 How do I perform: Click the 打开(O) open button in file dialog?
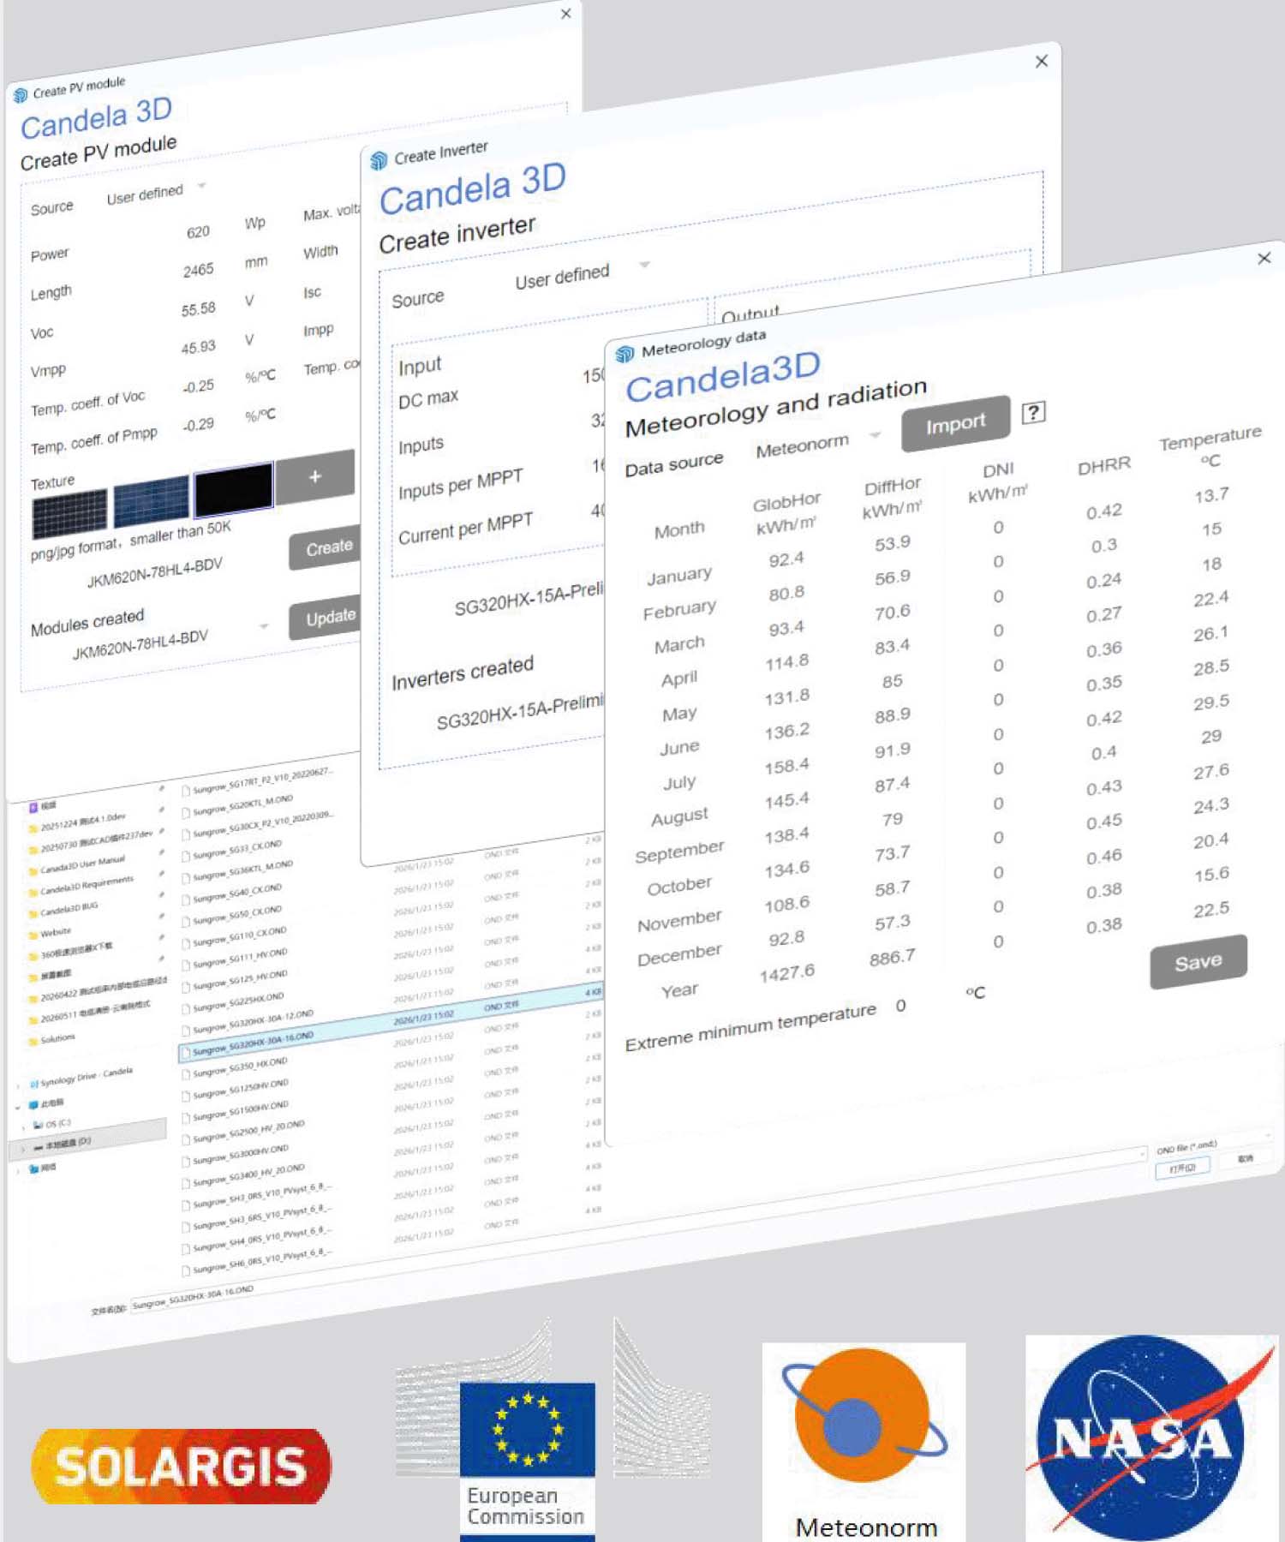(1182, 1167)
